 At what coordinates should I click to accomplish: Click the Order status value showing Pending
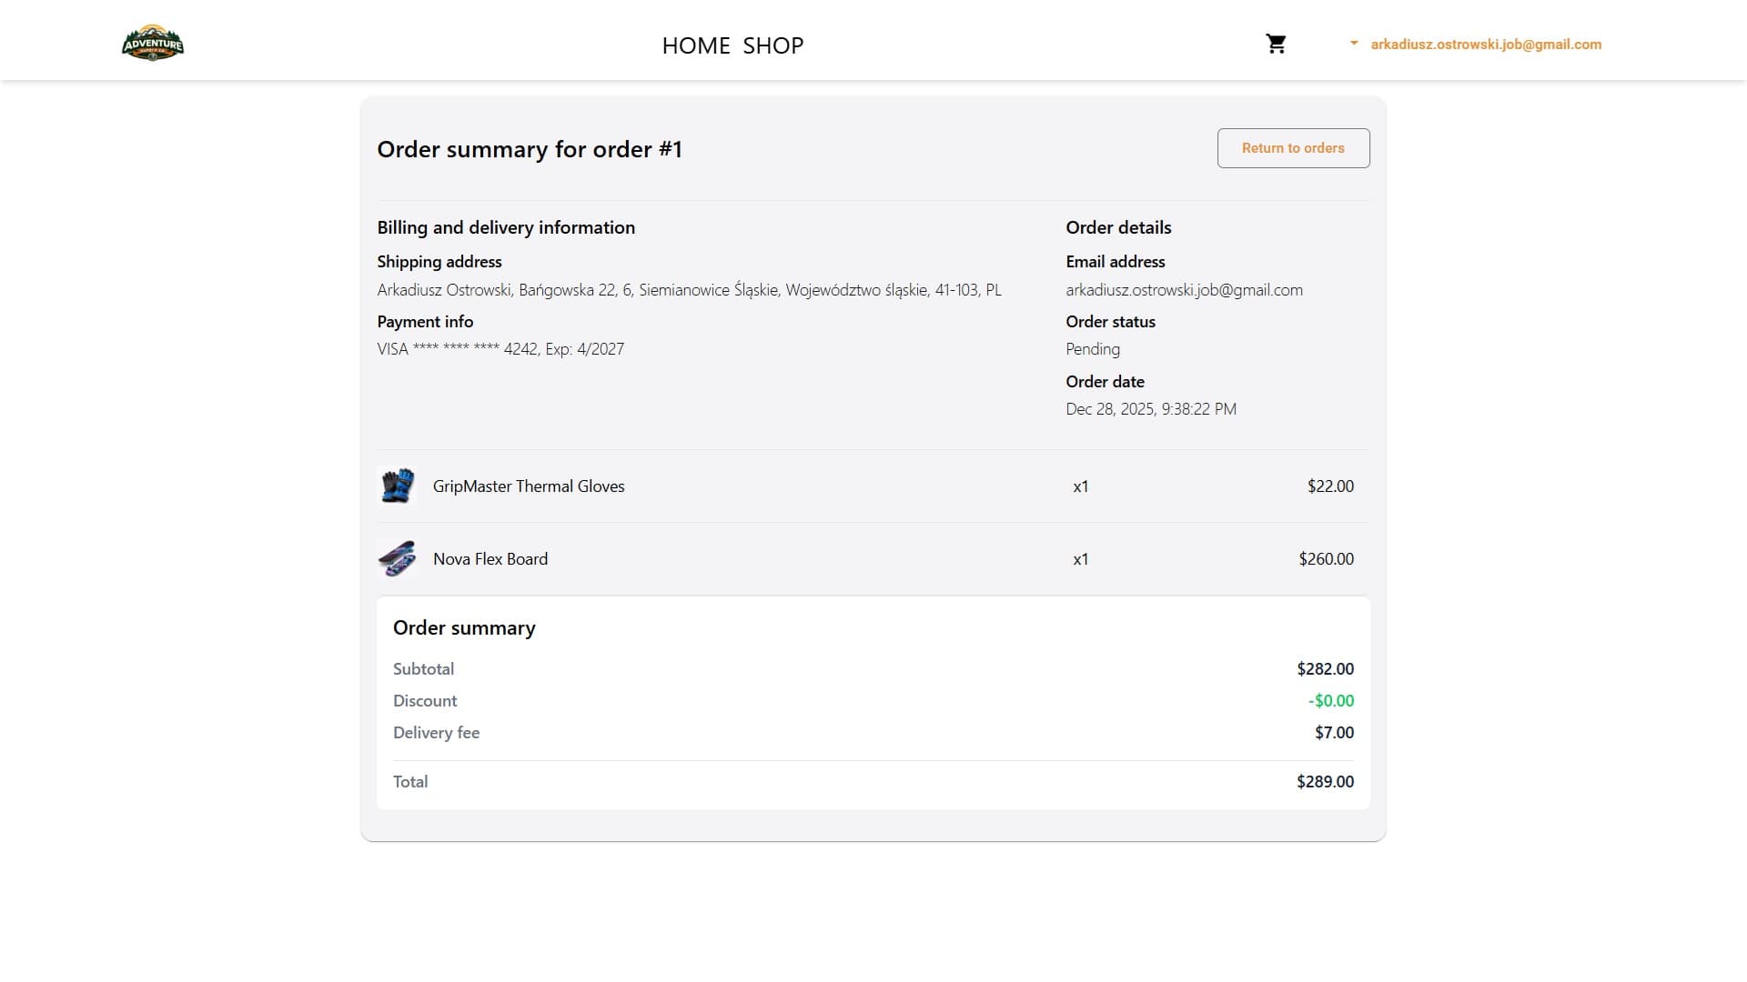tap(1093, 348)
